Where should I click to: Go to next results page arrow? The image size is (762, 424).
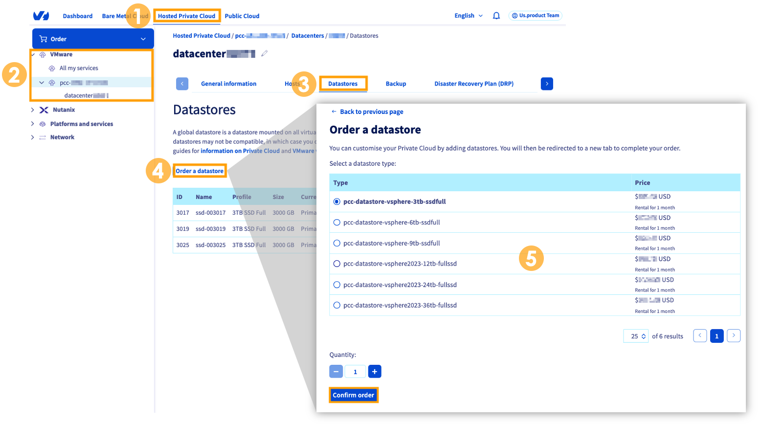click(x=734, y=335)
